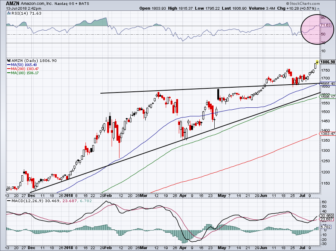Click the 'RSI(14) 71.63' panel label
The image size is (336, 251).
[x=27, y=13]
